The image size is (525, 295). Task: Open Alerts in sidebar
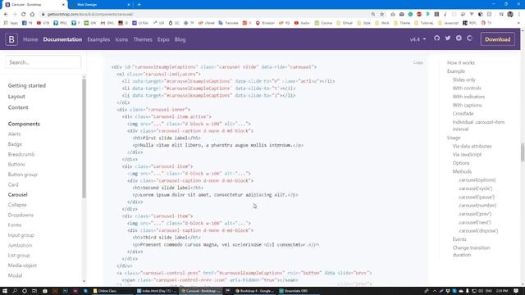[x=15, y=134]
